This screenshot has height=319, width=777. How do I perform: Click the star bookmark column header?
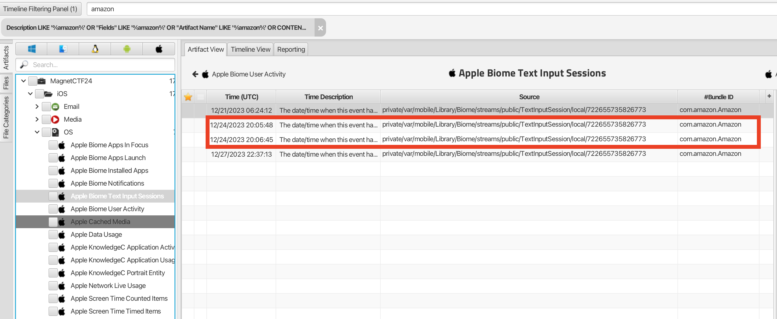(188, 97)
